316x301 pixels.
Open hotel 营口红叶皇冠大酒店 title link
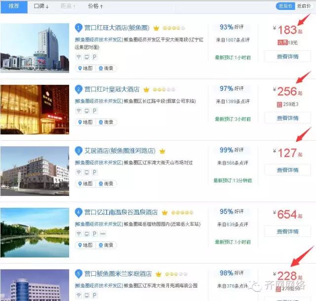coord(112,89)
